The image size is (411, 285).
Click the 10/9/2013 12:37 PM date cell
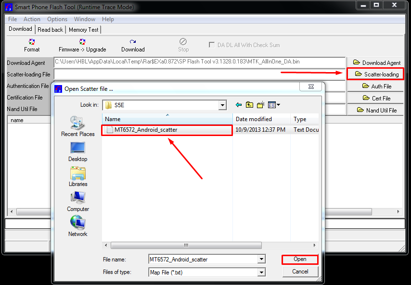[x=260, y=130]
